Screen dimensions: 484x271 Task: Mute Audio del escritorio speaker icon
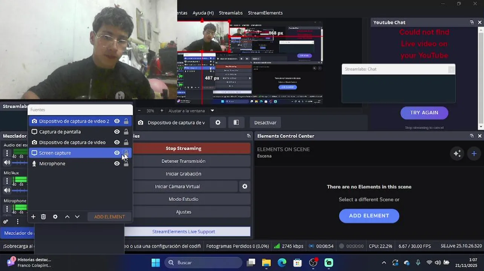[7, 163]
